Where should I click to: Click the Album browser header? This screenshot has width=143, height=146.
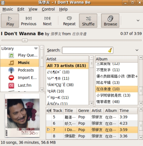click(x=116, y=59)
